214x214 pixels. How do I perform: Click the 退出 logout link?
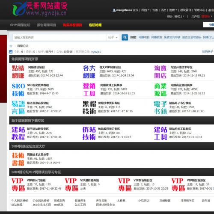coord(211,10)
